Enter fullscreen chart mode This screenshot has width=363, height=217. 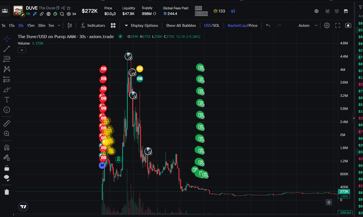coord(338,25)
